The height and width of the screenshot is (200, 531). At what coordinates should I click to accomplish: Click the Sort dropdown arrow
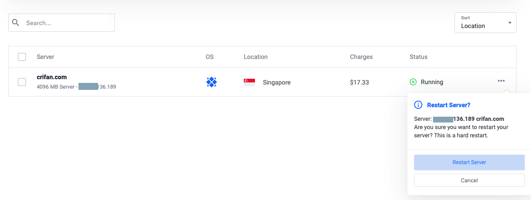pos(510,23)
